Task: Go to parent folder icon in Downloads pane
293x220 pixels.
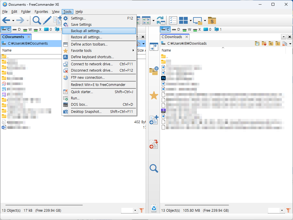Action: coord(271,44)
